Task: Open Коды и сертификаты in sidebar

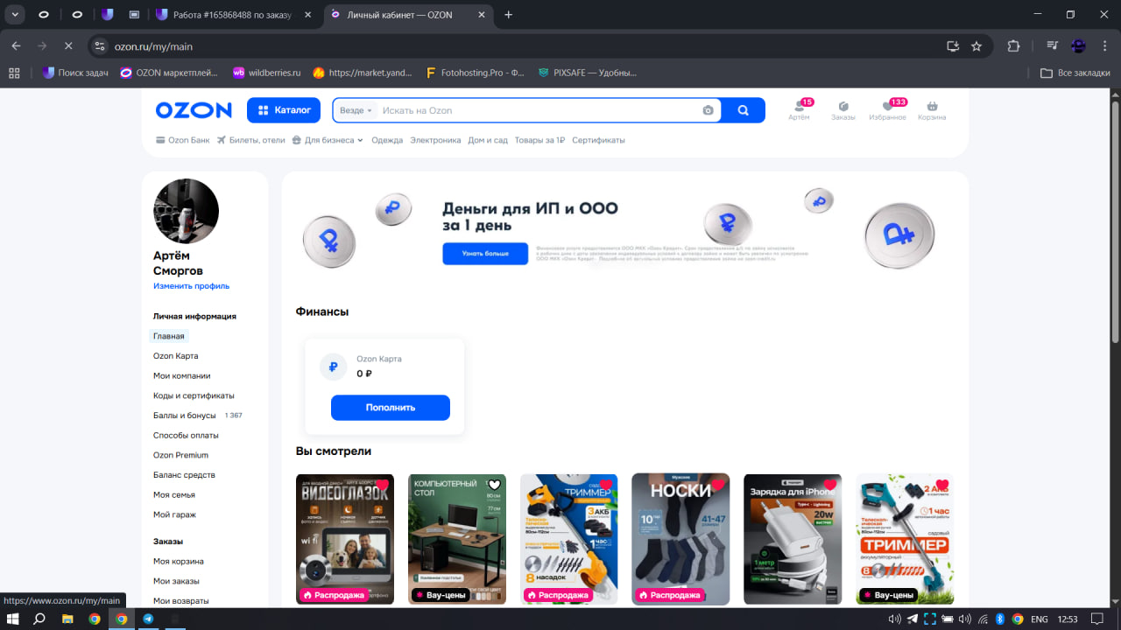Action: (194, 395)
